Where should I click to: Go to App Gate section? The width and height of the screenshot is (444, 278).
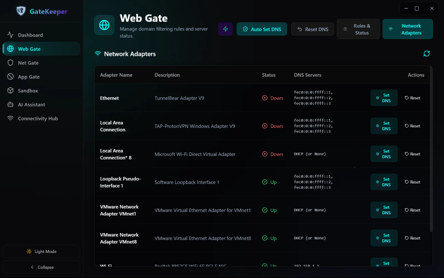pyautogui.click(x=42, y=77)
